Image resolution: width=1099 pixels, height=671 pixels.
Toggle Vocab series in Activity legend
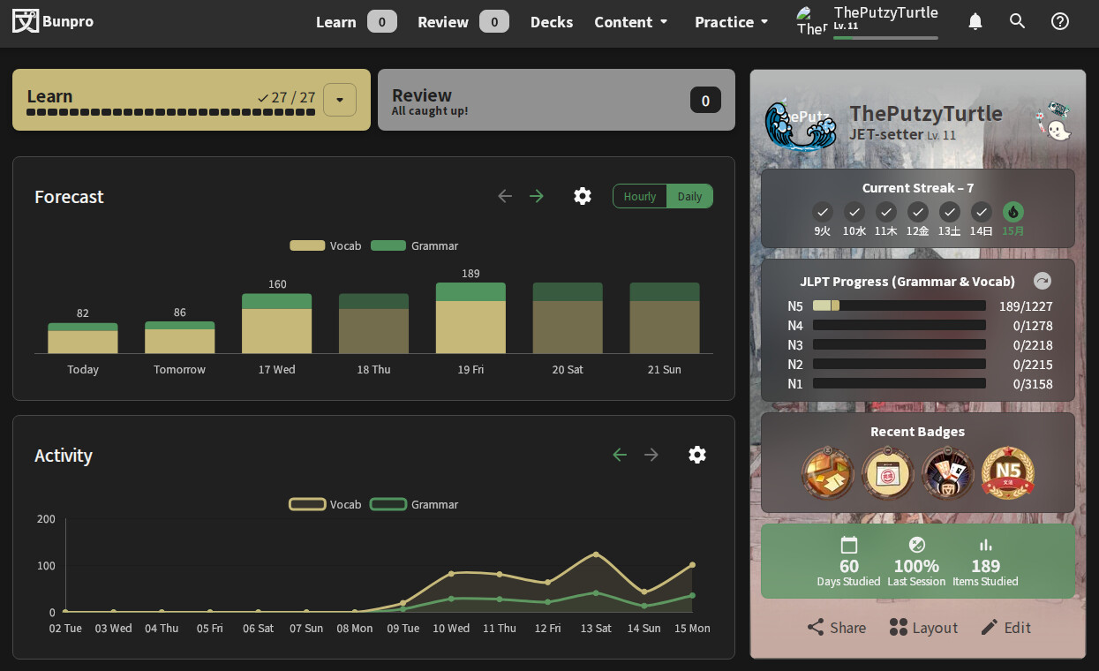pos(326,504)
